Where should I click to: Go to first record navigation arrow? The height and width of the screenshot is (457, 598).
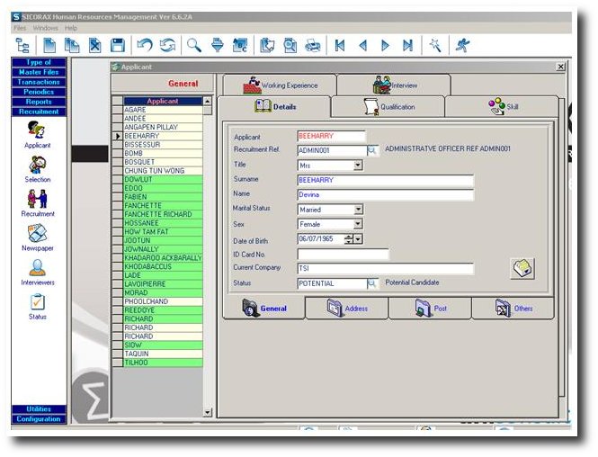[x=340, y=45]
